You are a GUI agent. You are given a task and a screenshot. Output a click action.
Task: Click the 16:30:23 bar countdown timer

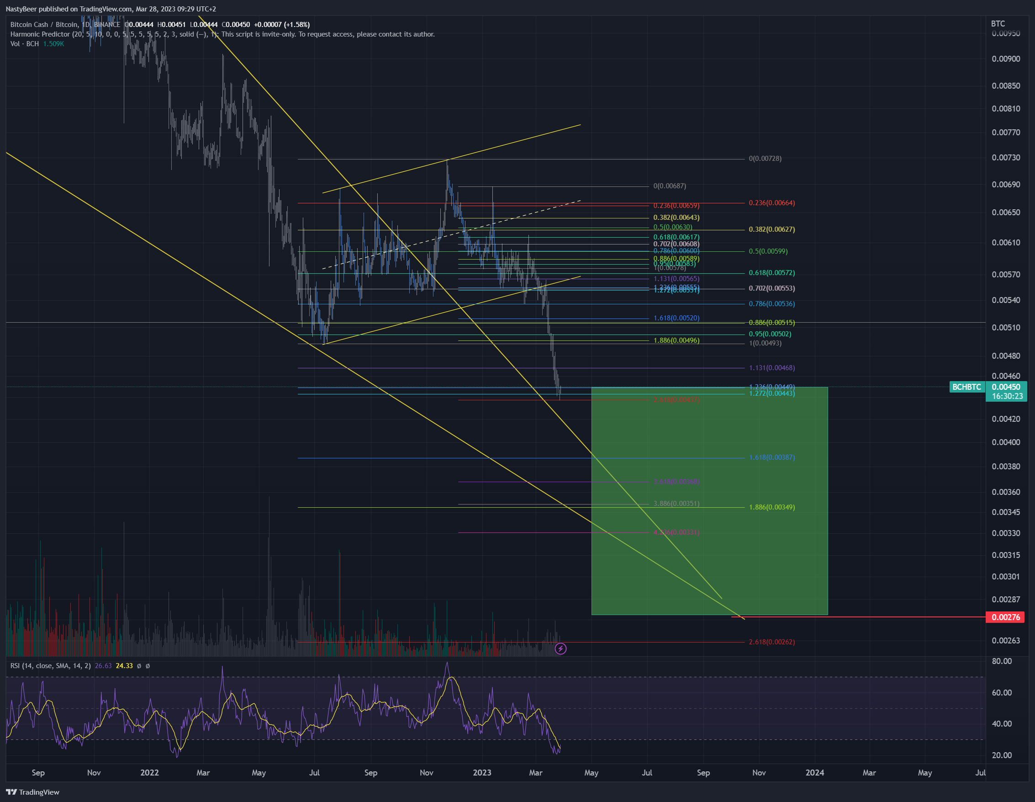tap(1008, 397)
